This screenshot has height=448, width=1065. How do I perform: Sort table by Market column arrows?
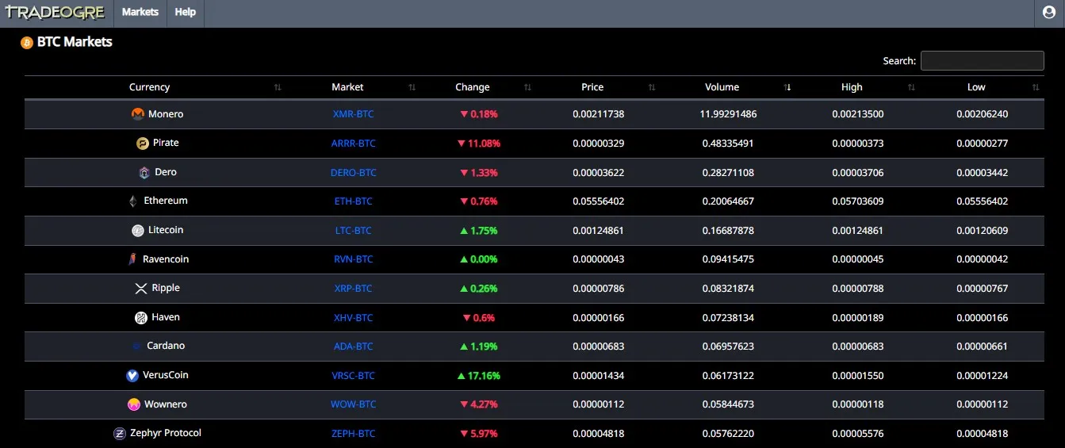tap(412, 87)
